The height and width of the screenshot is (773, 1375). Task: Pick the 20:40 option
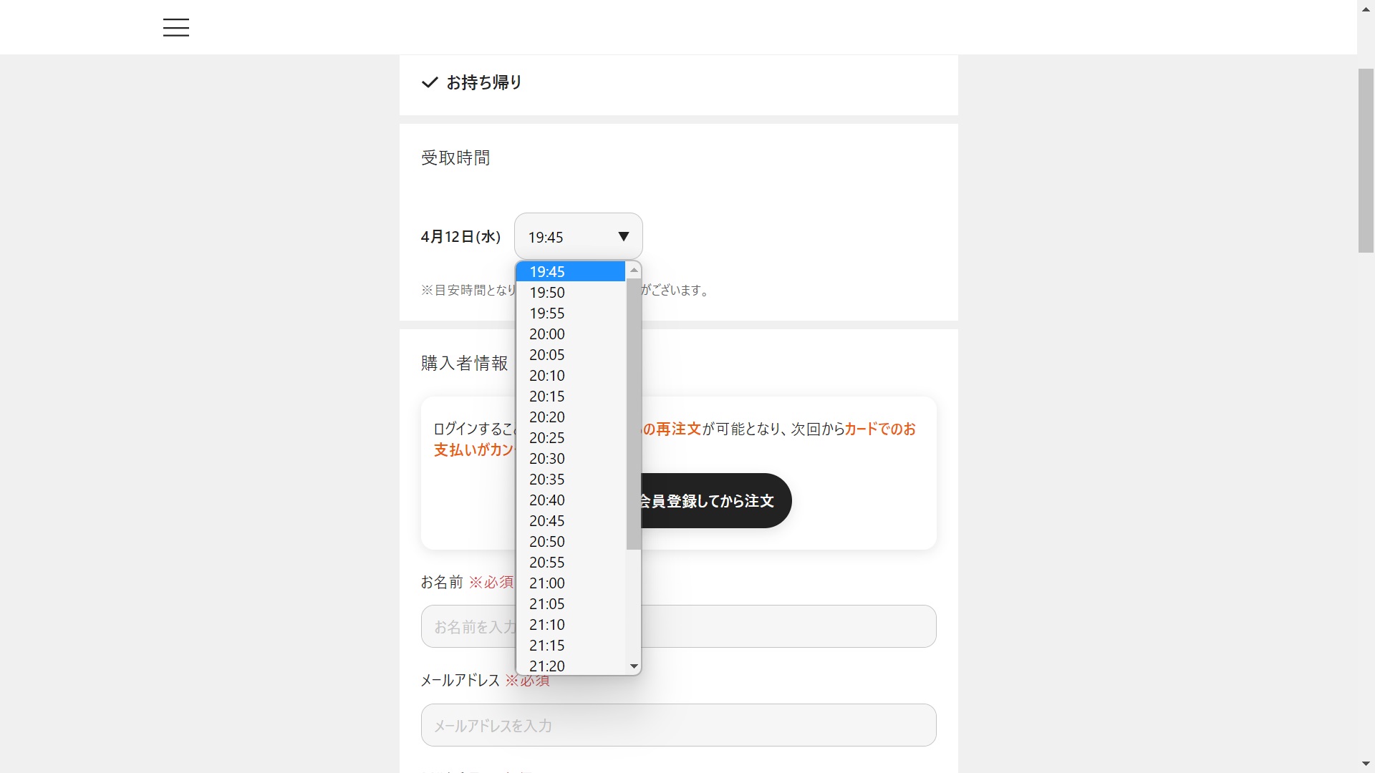click(x=571, y=500)
